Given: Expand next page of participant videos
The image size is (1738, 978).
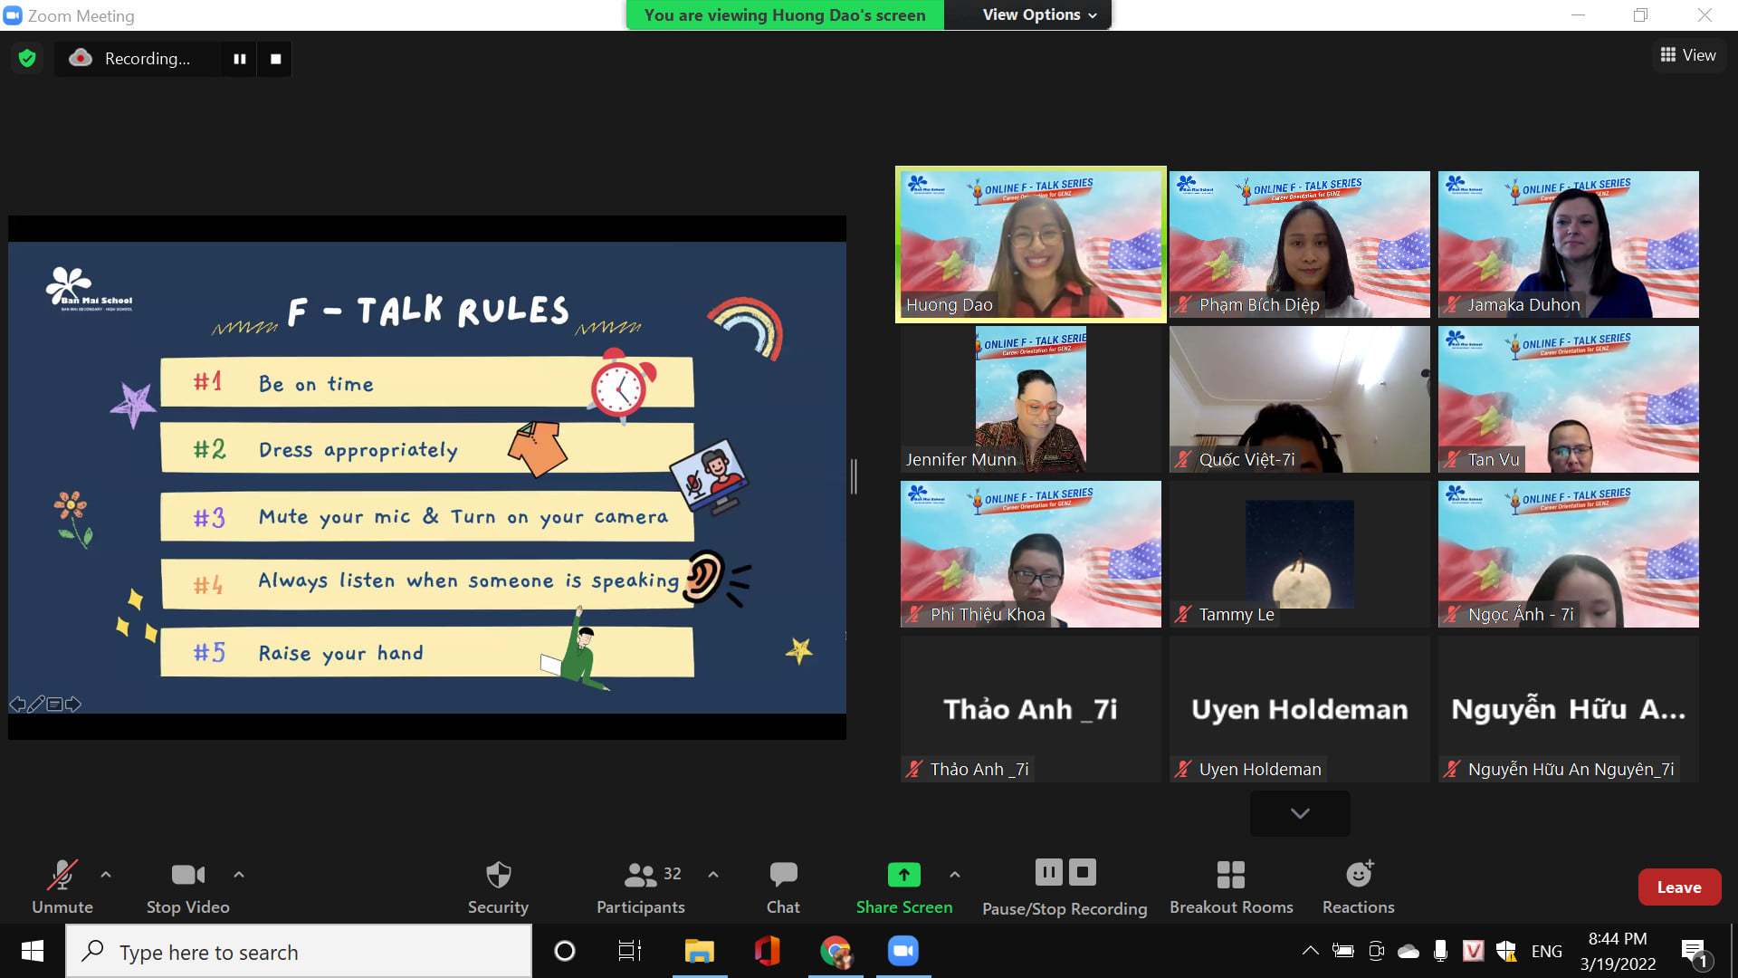Looking at the screenshot, I should (x=1299, y=813).
